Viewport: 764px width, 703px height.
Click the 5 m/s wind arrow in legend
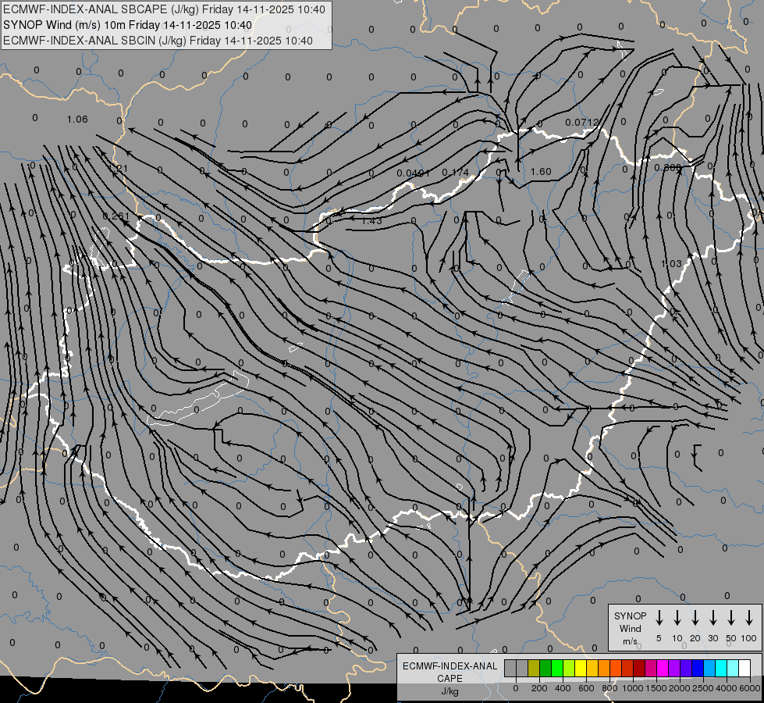[x=659, y=618]
